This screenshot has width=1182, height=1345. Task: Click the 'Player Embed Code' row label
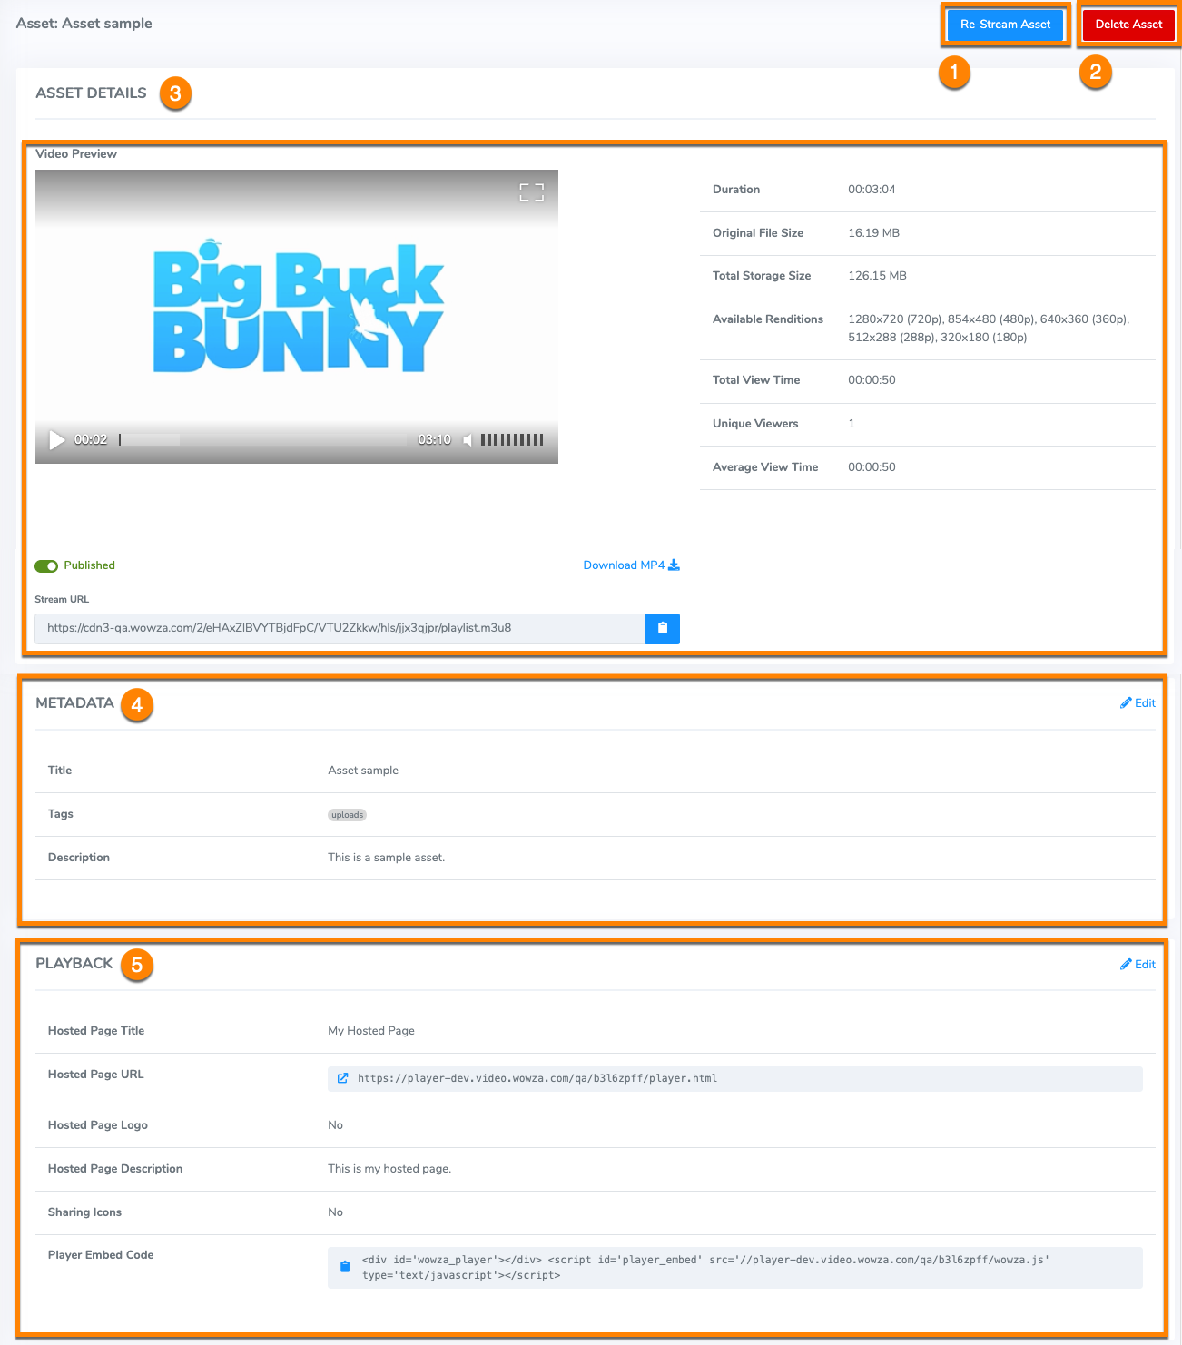101,1255
